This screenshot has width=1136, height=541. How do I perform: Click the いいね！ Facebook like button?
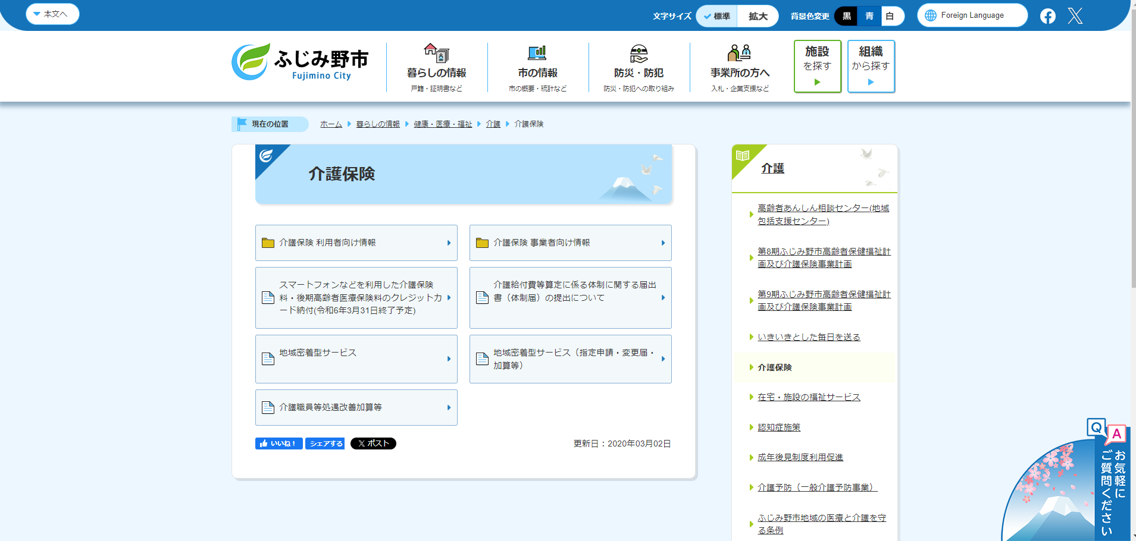click(x=278, y=444)
